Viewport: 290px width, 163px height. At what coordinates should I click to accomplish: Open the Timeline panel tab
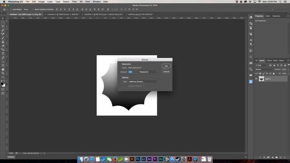(11, 157)
